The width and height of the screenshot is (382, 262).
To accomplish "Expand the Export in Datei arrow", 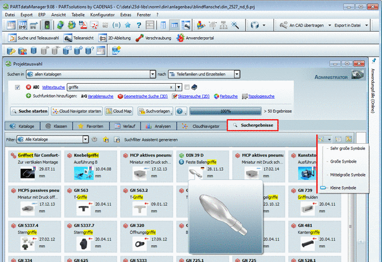I will [x=366, y=25].
